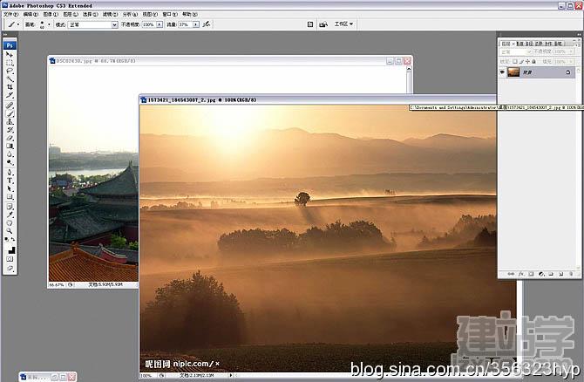Change the screen mode from toolbox

[x=10, y=268]
